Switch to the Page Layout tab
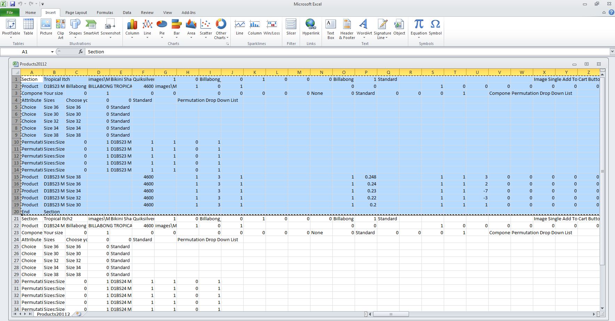Image resolution: width=615 pixels, height=321 pixels. click(76, 13)
